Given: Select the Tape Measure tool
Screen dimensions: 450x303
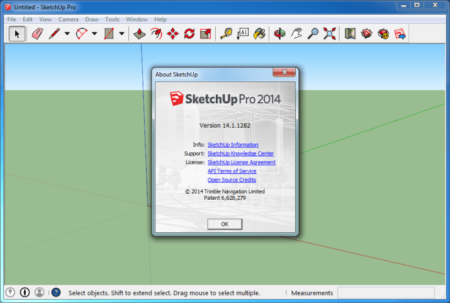Looking at the screenshot, I should coord(226,34).
